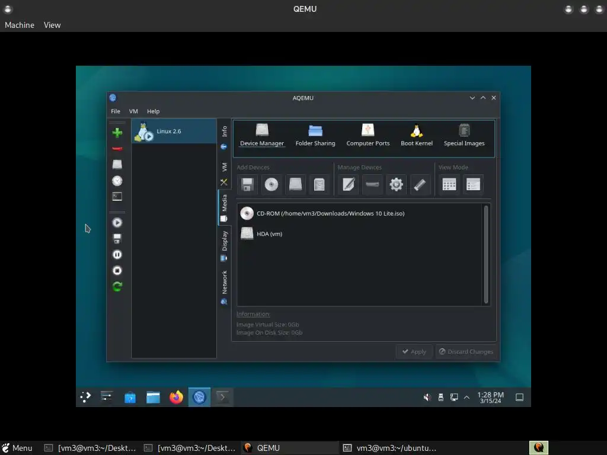The image size is (607, 455).
Task: Click the fourth icon in Add Devices group
Action: click(319, 184)
